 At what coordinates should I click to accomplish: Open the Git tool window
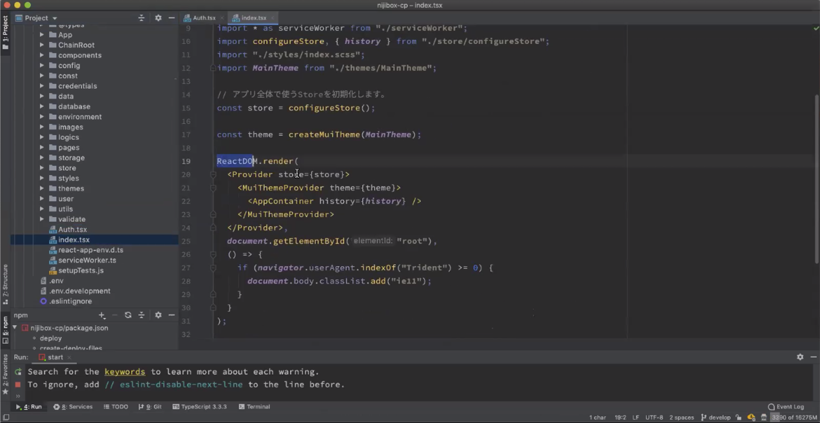point(151,407)
